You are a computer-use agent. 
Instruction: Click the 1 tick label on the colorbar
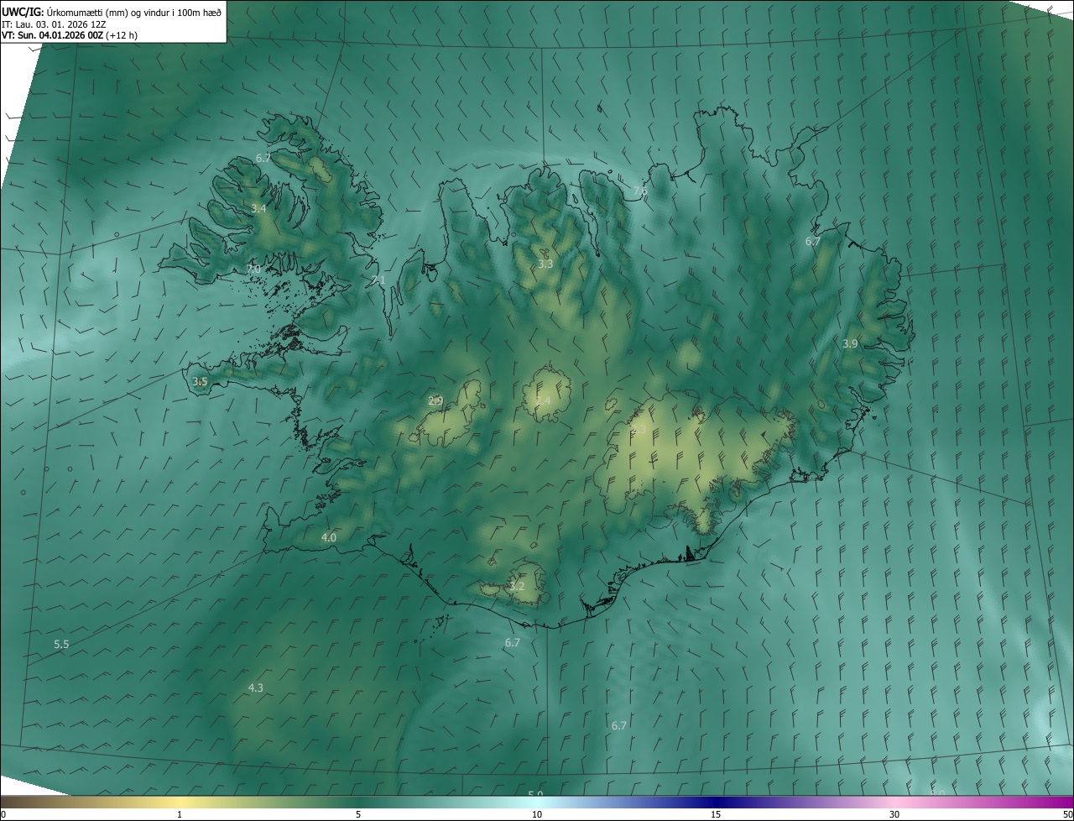click(x=180, y=814)
